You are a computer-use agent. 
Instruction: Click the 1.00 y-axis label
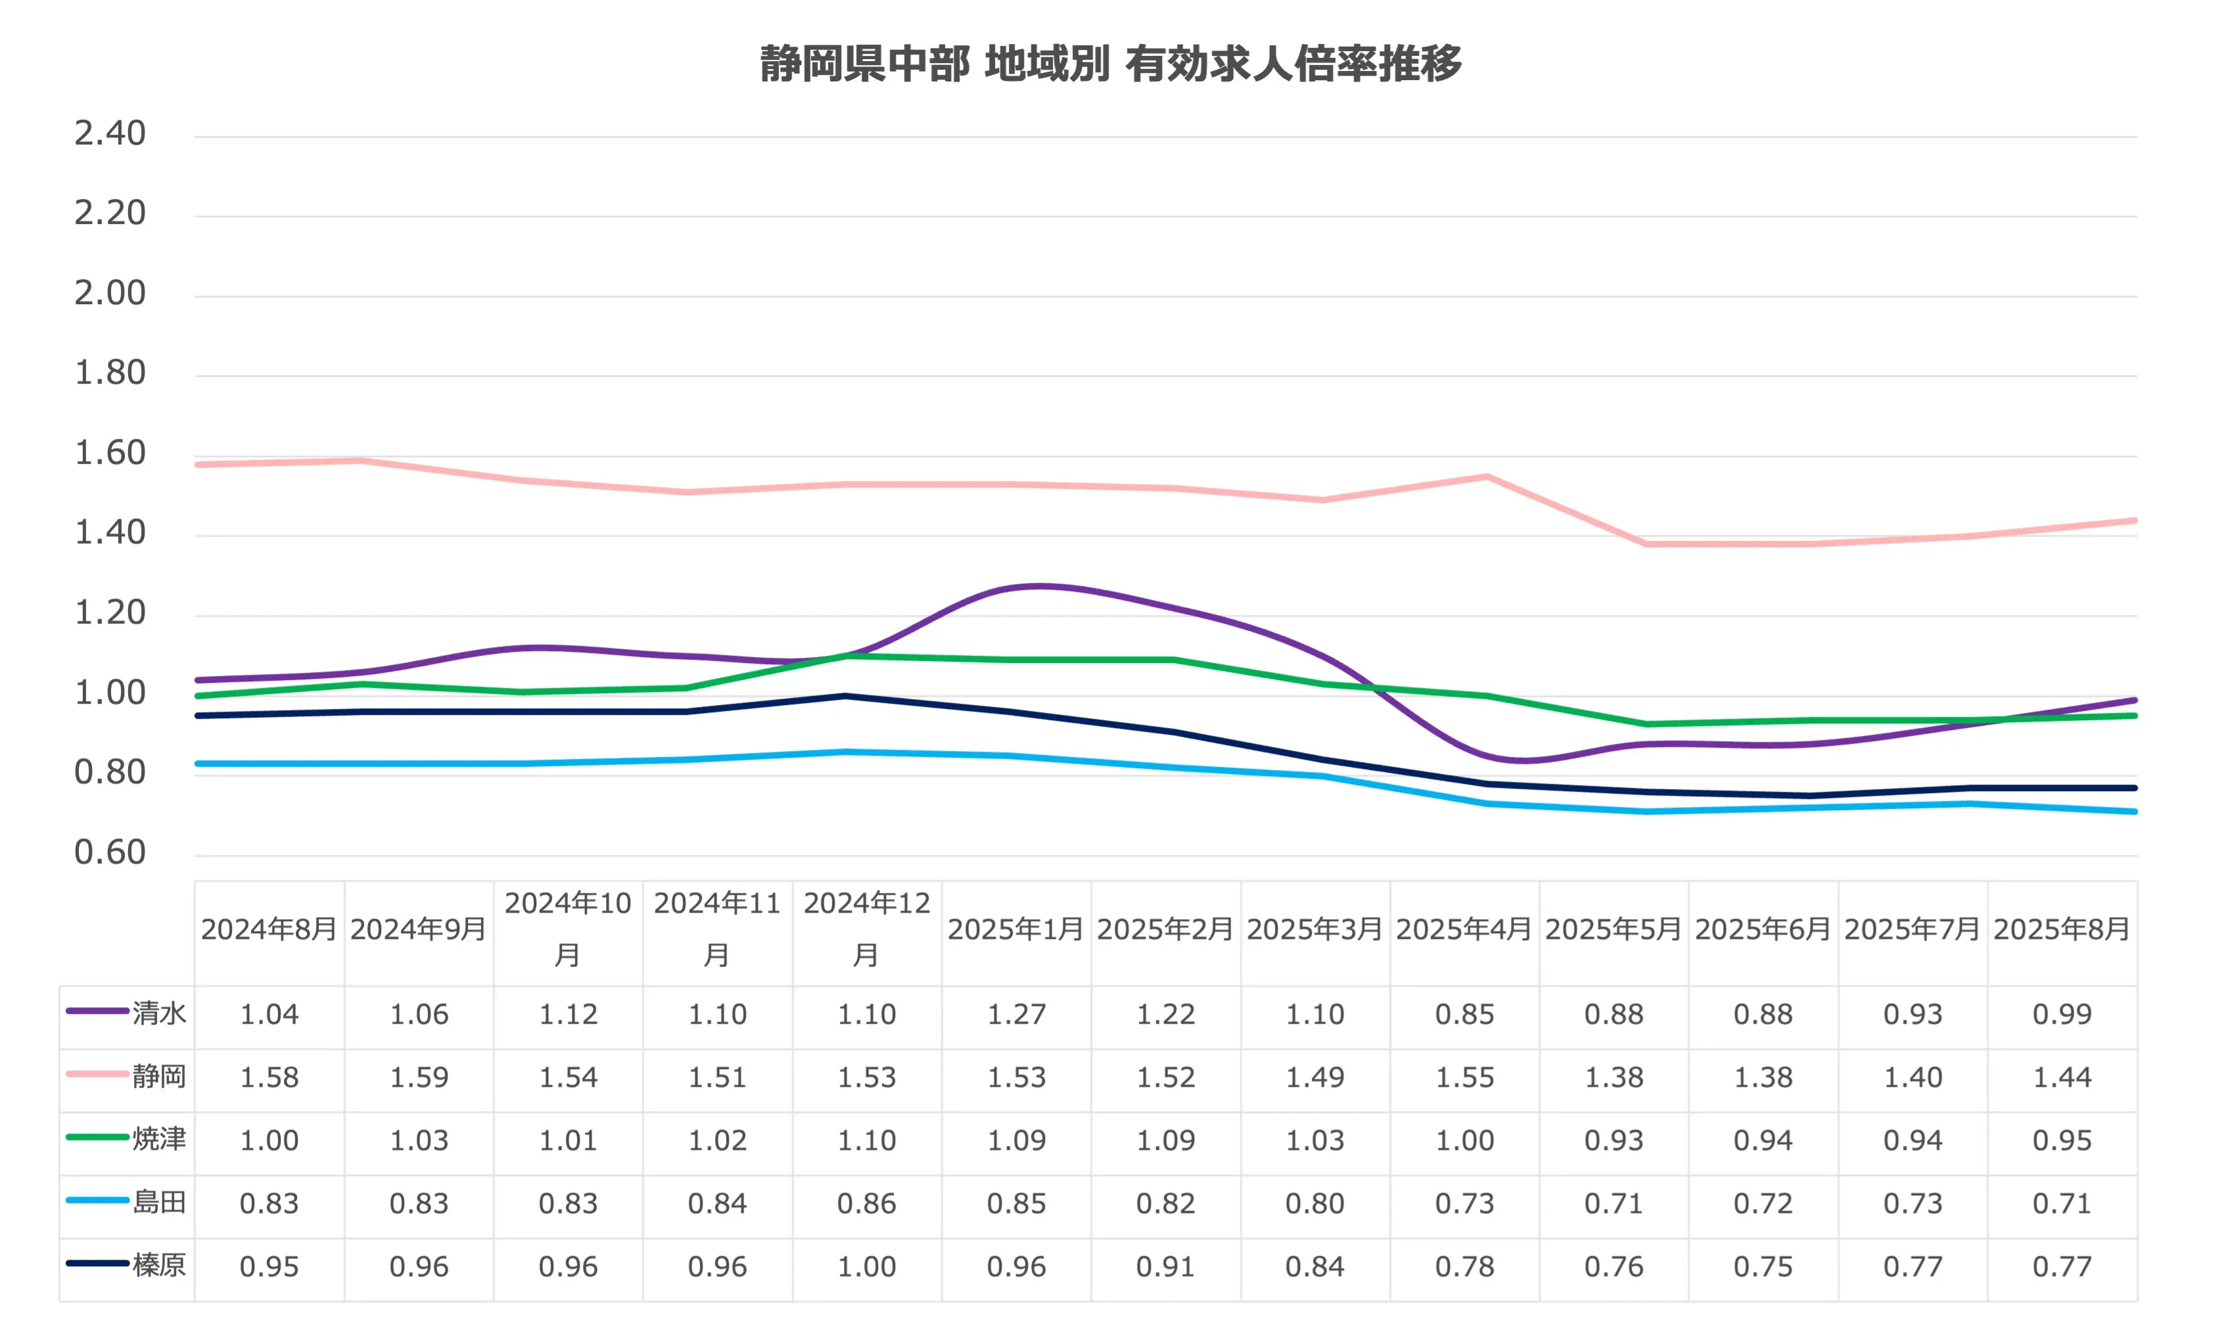pyautogui.click(x=109, y=693)
